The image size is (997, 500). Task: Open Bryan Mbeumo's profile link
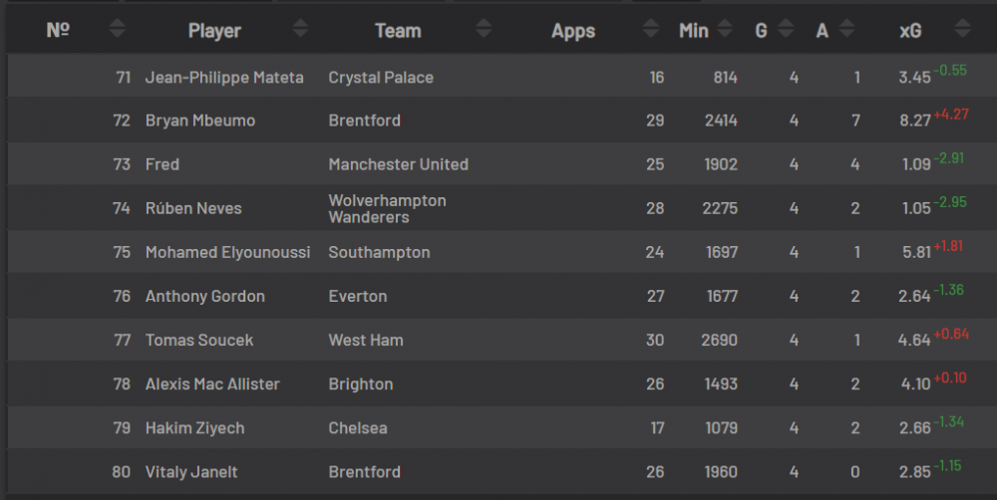(x=200, y=121)
